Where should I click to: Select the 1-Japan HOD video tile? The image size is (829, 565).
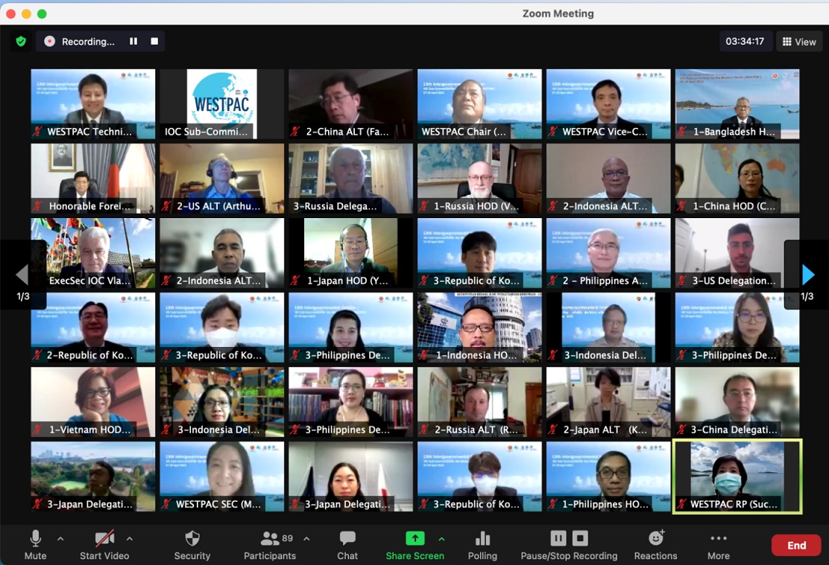pos(351,253)
